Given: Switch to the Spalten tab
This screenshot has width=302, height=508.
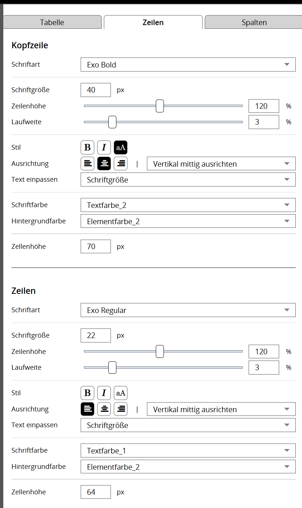Looking at the screenshot, I should coord(254,22).
